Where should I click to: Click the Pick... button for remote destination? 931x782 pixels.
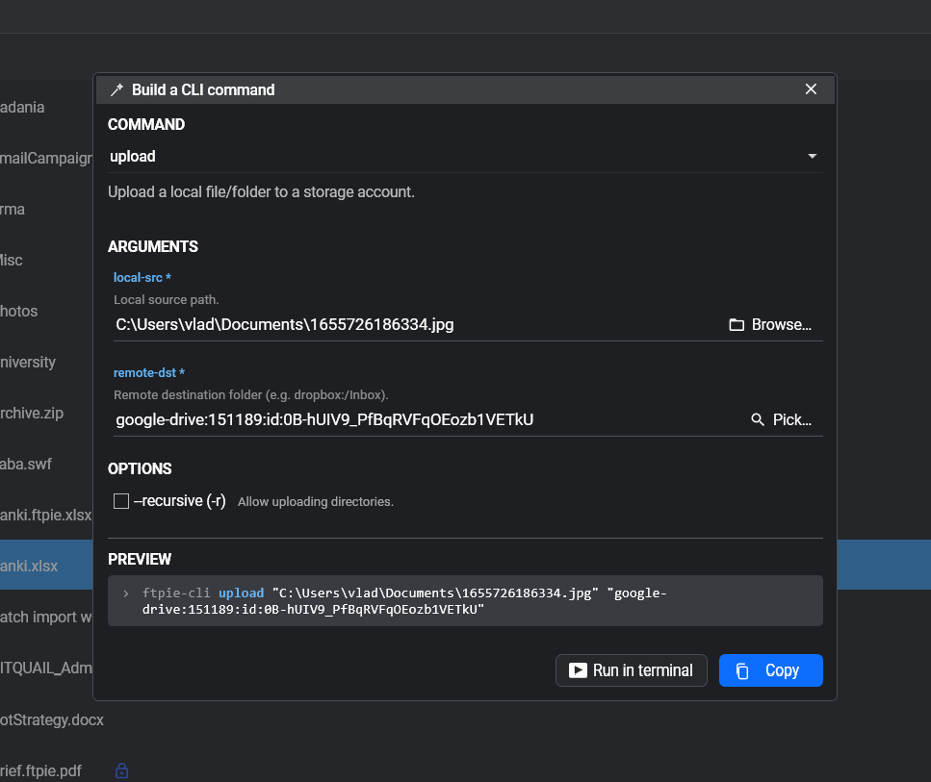coord(781,420)
